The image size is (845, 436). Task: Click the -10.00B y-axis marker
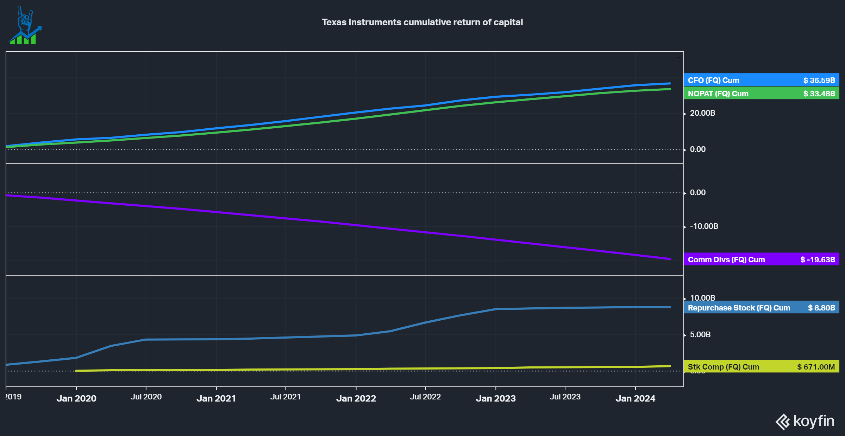(704, 226)
